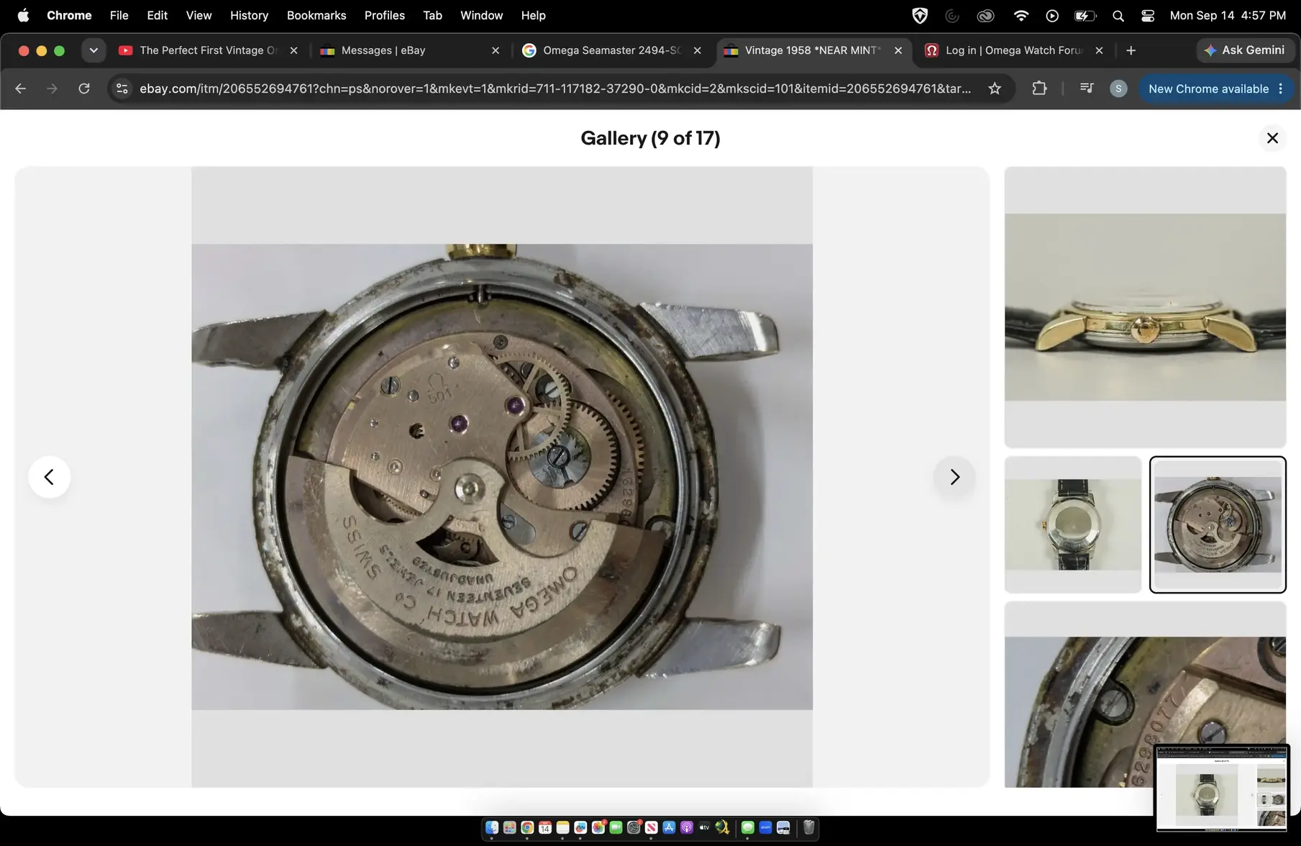
Task: Select the highlighted movement thumbnail
Action: tap(1218, 524)
